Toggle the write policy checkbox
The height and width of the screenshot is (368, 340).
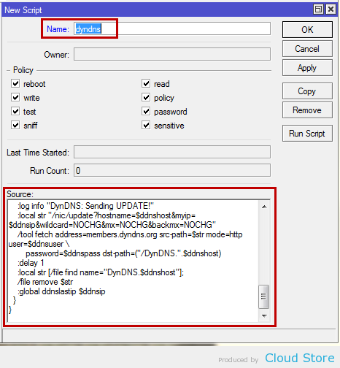(15, 97)
